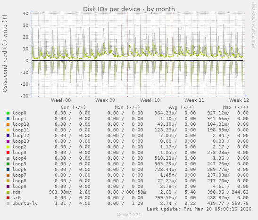Click the Last update timestamp text

[x=199, y=209]
